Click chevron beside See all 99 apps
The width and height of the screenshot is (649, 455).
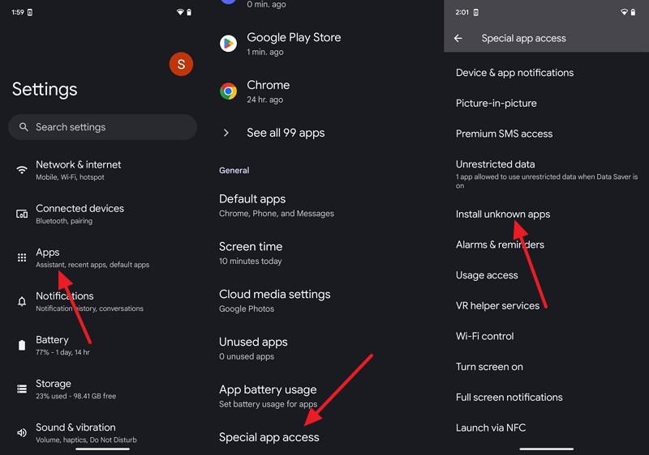click(226, 133)
